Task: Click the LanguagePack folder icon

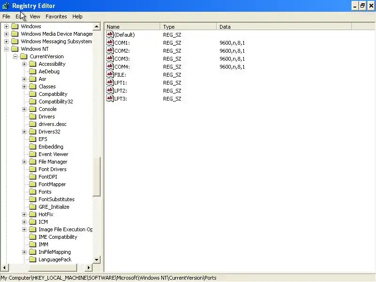Action: click(x=32, y=259)
